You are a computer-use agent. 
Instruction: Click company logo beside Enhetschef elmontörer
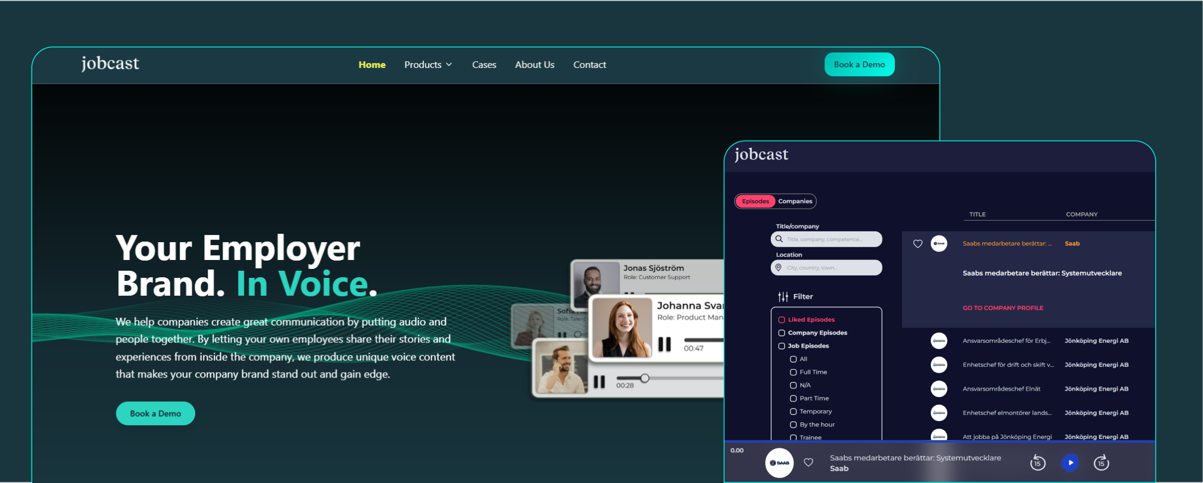(x=939, y=413)
